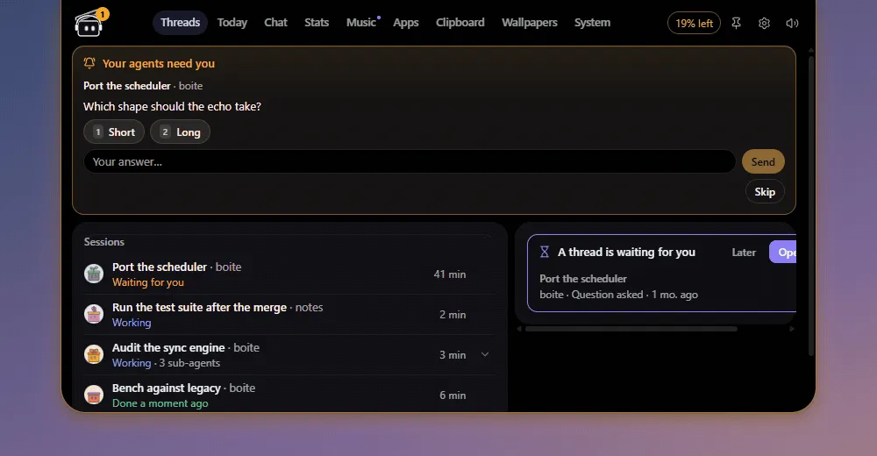Click the 3 sub-agents label
The width and height of the screenshot is (877, 456).
tap(189, 362)
